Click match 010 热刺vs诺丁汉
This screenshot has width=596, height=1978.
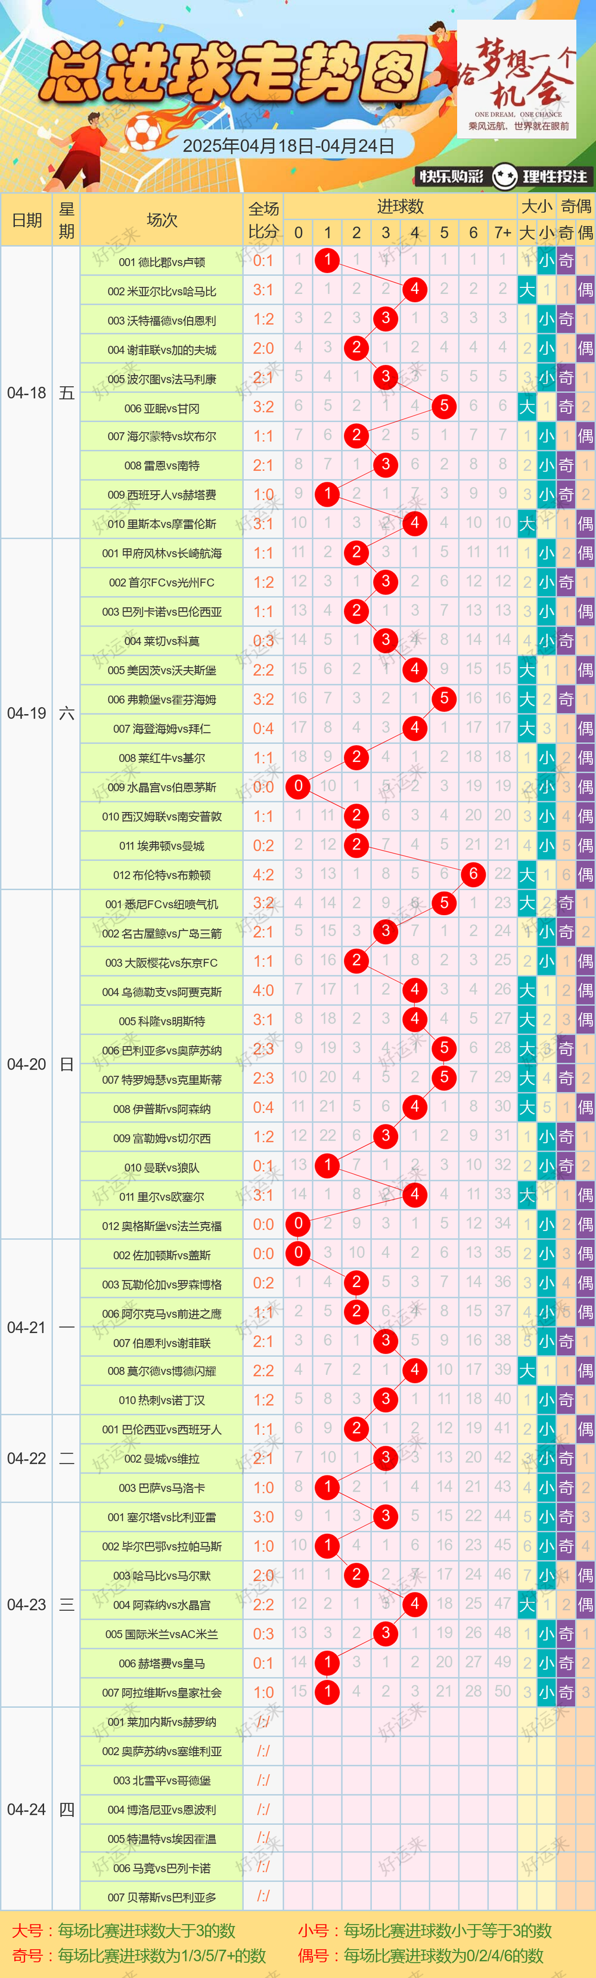(x=162, y=1400)
